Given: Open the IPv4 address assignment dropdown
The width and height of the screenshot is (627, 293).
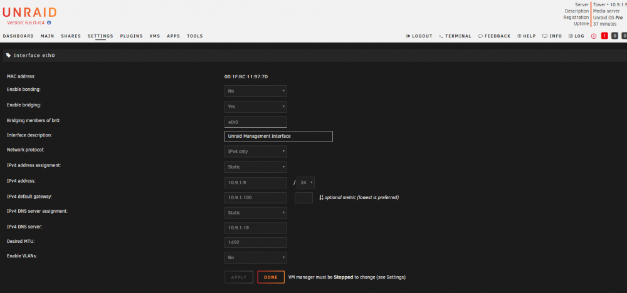Looking at the screenshot, I should (x=256, y=167).
